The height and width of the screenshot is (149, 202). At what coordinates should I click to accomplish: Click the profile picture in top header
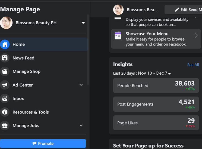[x=118, y=10]
